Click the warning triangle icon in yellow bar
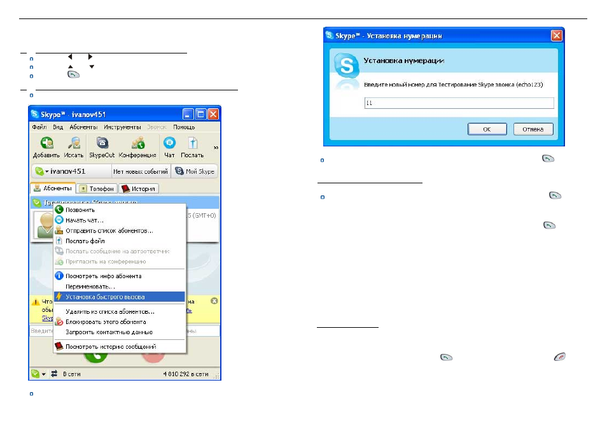This screenshot has height=429, width=607. (x=36, y=302)
